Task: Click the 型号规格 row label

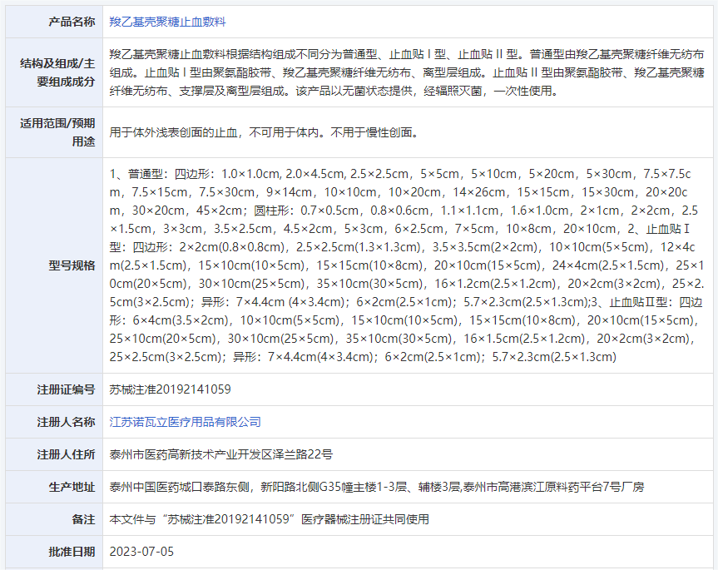Action: point(72,265)
